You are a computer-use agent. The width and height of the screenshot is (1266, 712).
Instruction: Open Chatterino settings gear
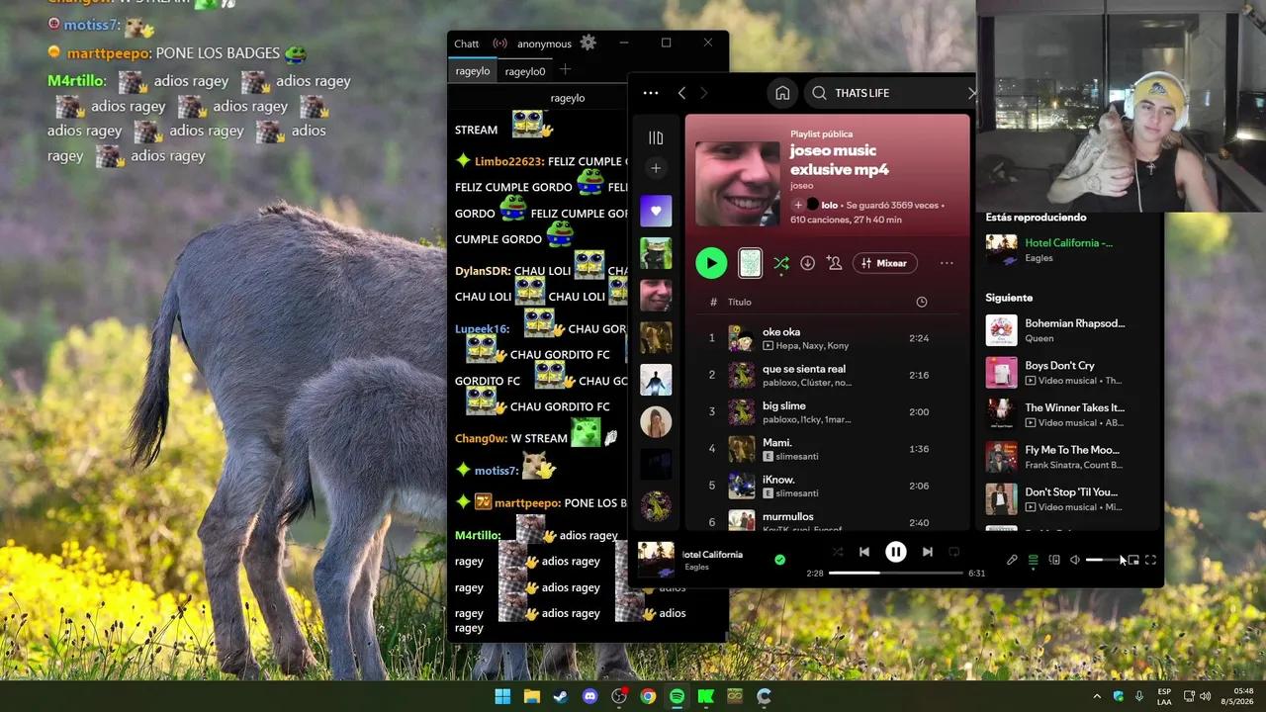588,43
